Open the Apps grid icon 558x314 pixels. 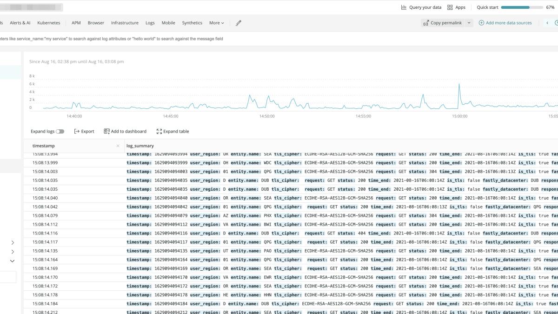[450, 7]
